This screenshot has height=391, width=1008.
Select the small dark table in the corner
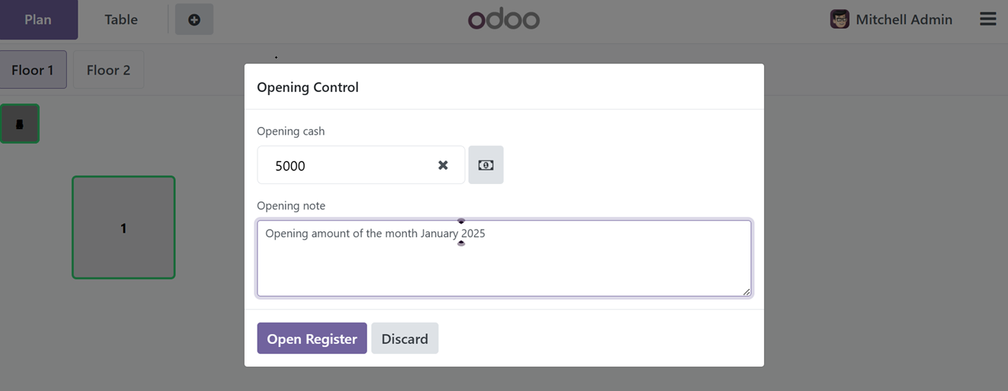click(20, 124)
